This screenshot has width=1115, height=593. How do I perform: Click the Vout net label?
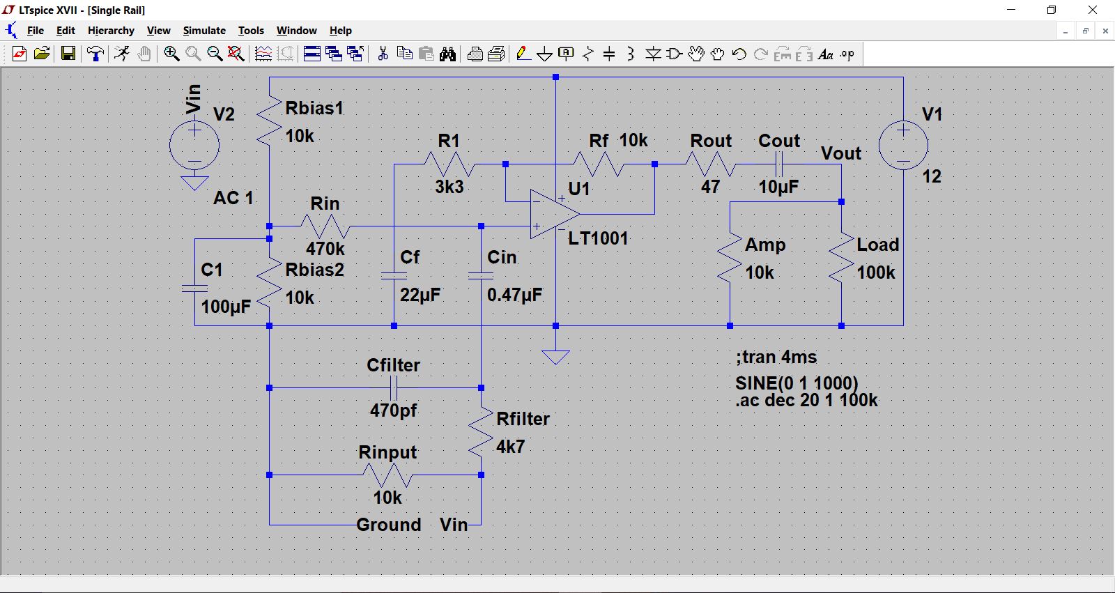(x=841, y=153)
